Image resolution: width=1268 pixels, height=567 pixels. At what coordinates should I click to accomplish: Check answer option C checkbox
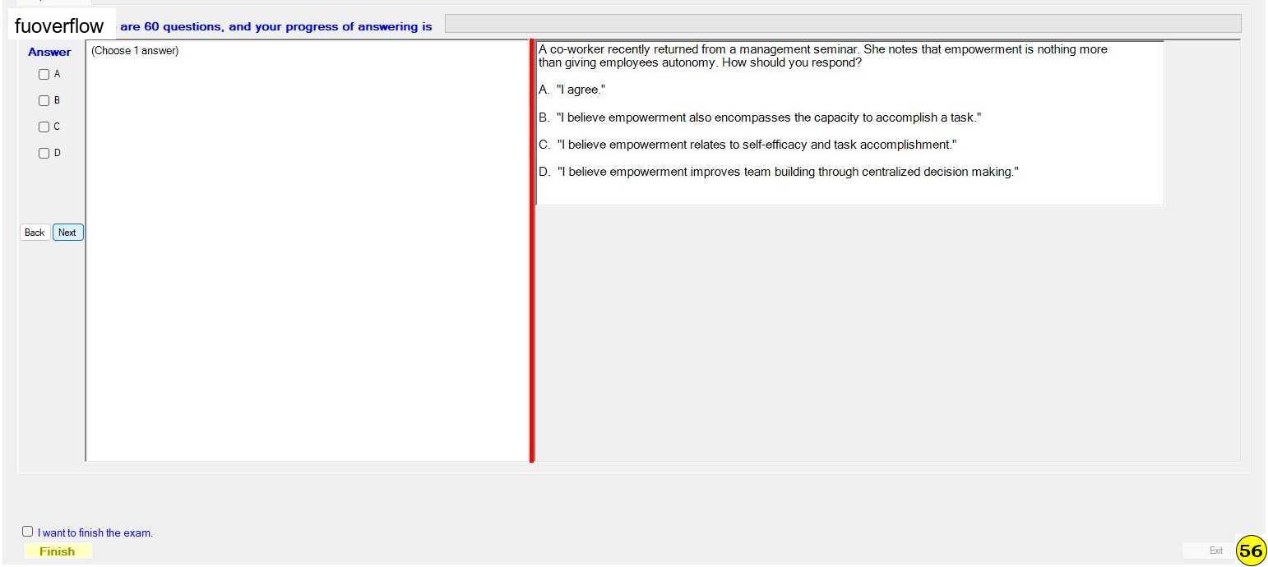[44, 127]
